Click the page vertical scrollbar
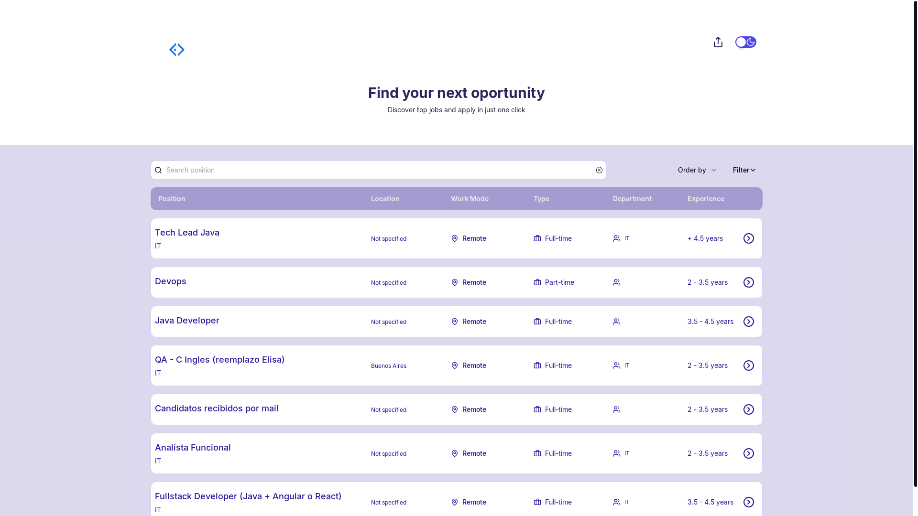918x516 pixels. click(x=915, y=244)
